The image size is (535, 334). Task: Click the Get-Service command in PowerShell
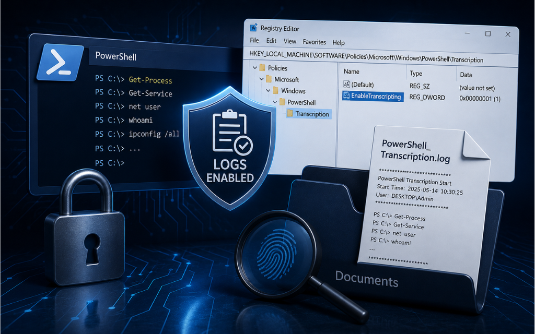[150, 93]
